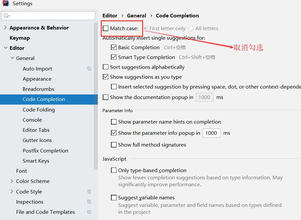Click the parameter info popup delay field
The height and width of the screenshot is (220, 301).
click(211, 133)
